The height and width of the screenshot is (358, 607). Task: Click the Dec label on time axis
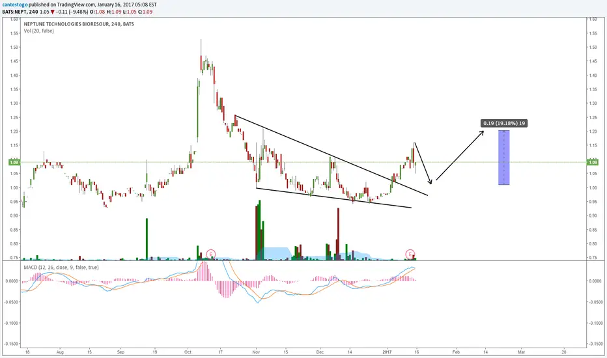click(x=320, y=352)
